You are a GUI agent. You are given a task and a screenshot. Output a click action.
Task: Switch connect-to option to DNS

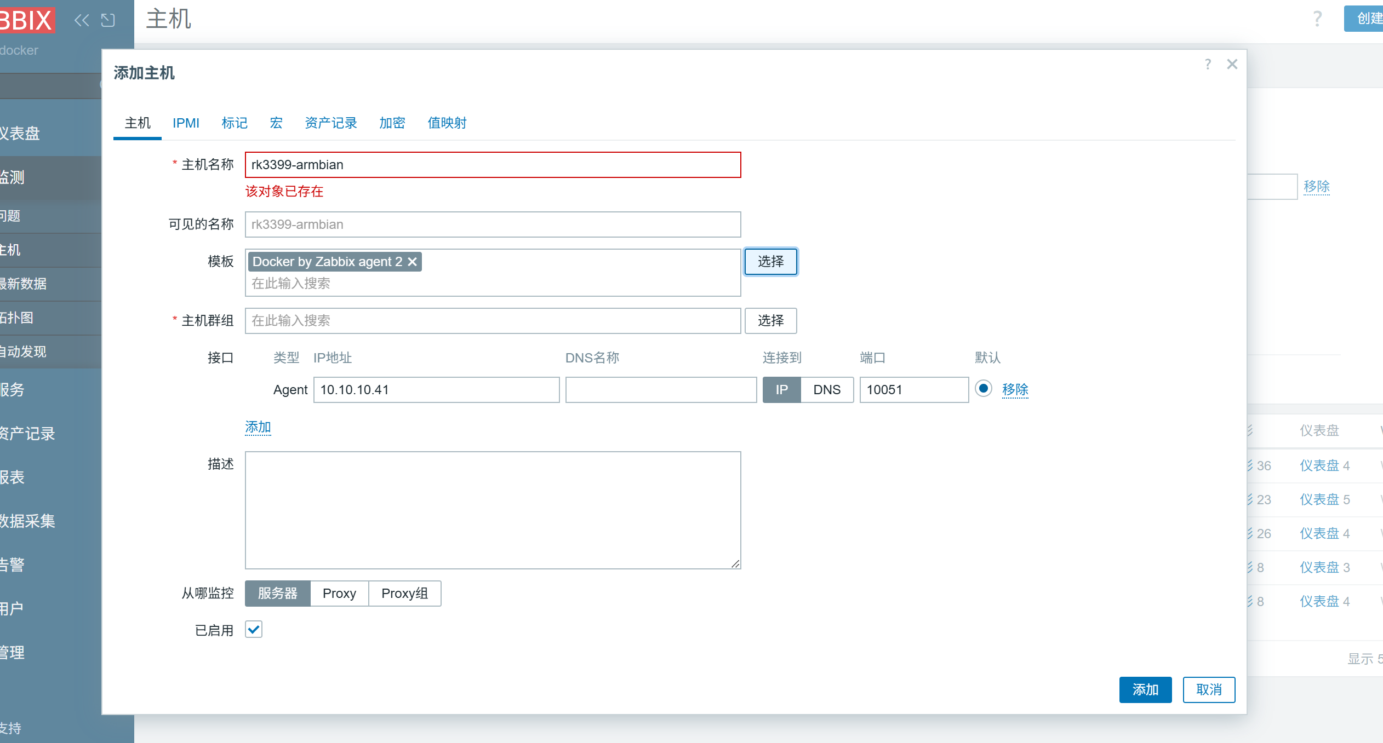tap(826, 390)
